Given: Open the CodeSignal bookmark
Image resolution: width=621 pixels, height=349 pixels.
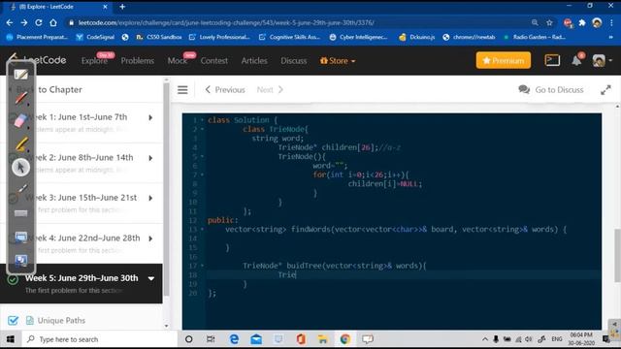Looking at the screenshot, I should 95,37.
